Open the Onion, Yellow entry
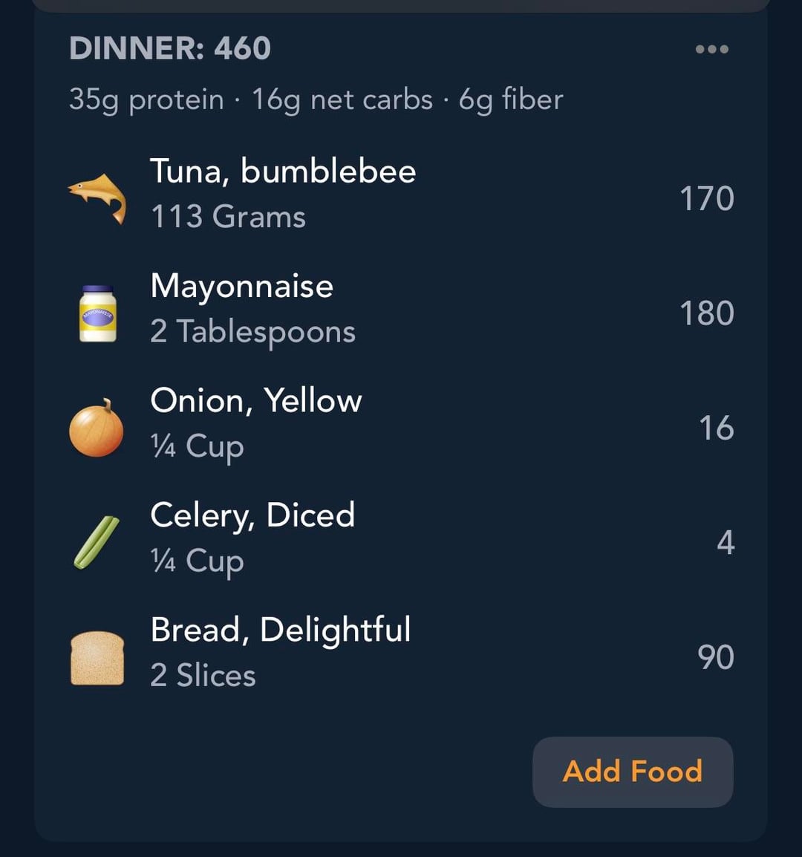This screenshot has width=802, height=857. 255,401
